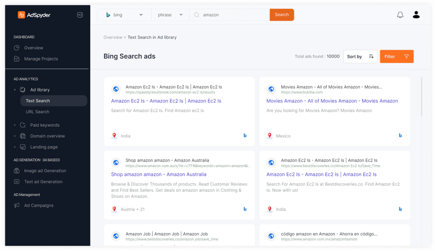Image resolution: width=435 pixels, height=251 pixels.
Task: Click the Domain overview globe icon
Action: click(22, 136)
